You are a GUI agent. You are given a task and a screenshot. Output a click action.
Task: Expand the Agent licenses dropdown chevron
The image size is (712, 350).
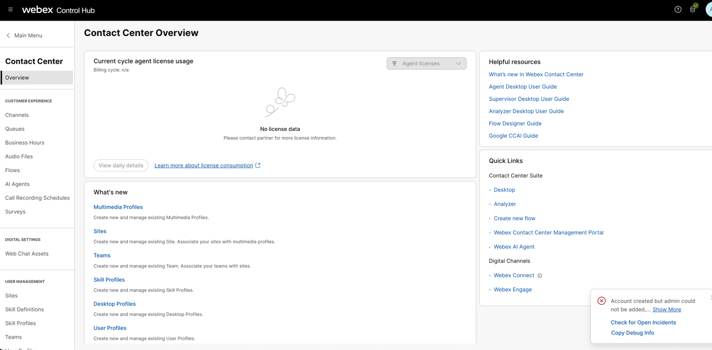tap(458, 63)
